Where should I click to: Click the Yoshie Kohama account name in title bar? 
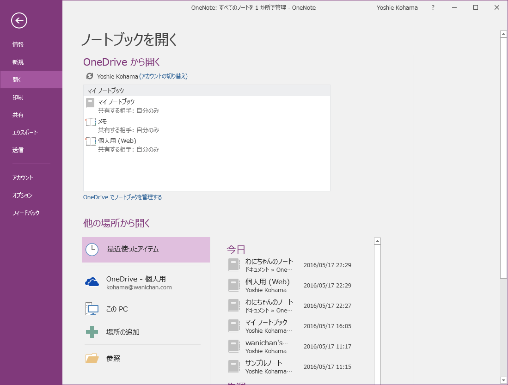coord(397,7)
